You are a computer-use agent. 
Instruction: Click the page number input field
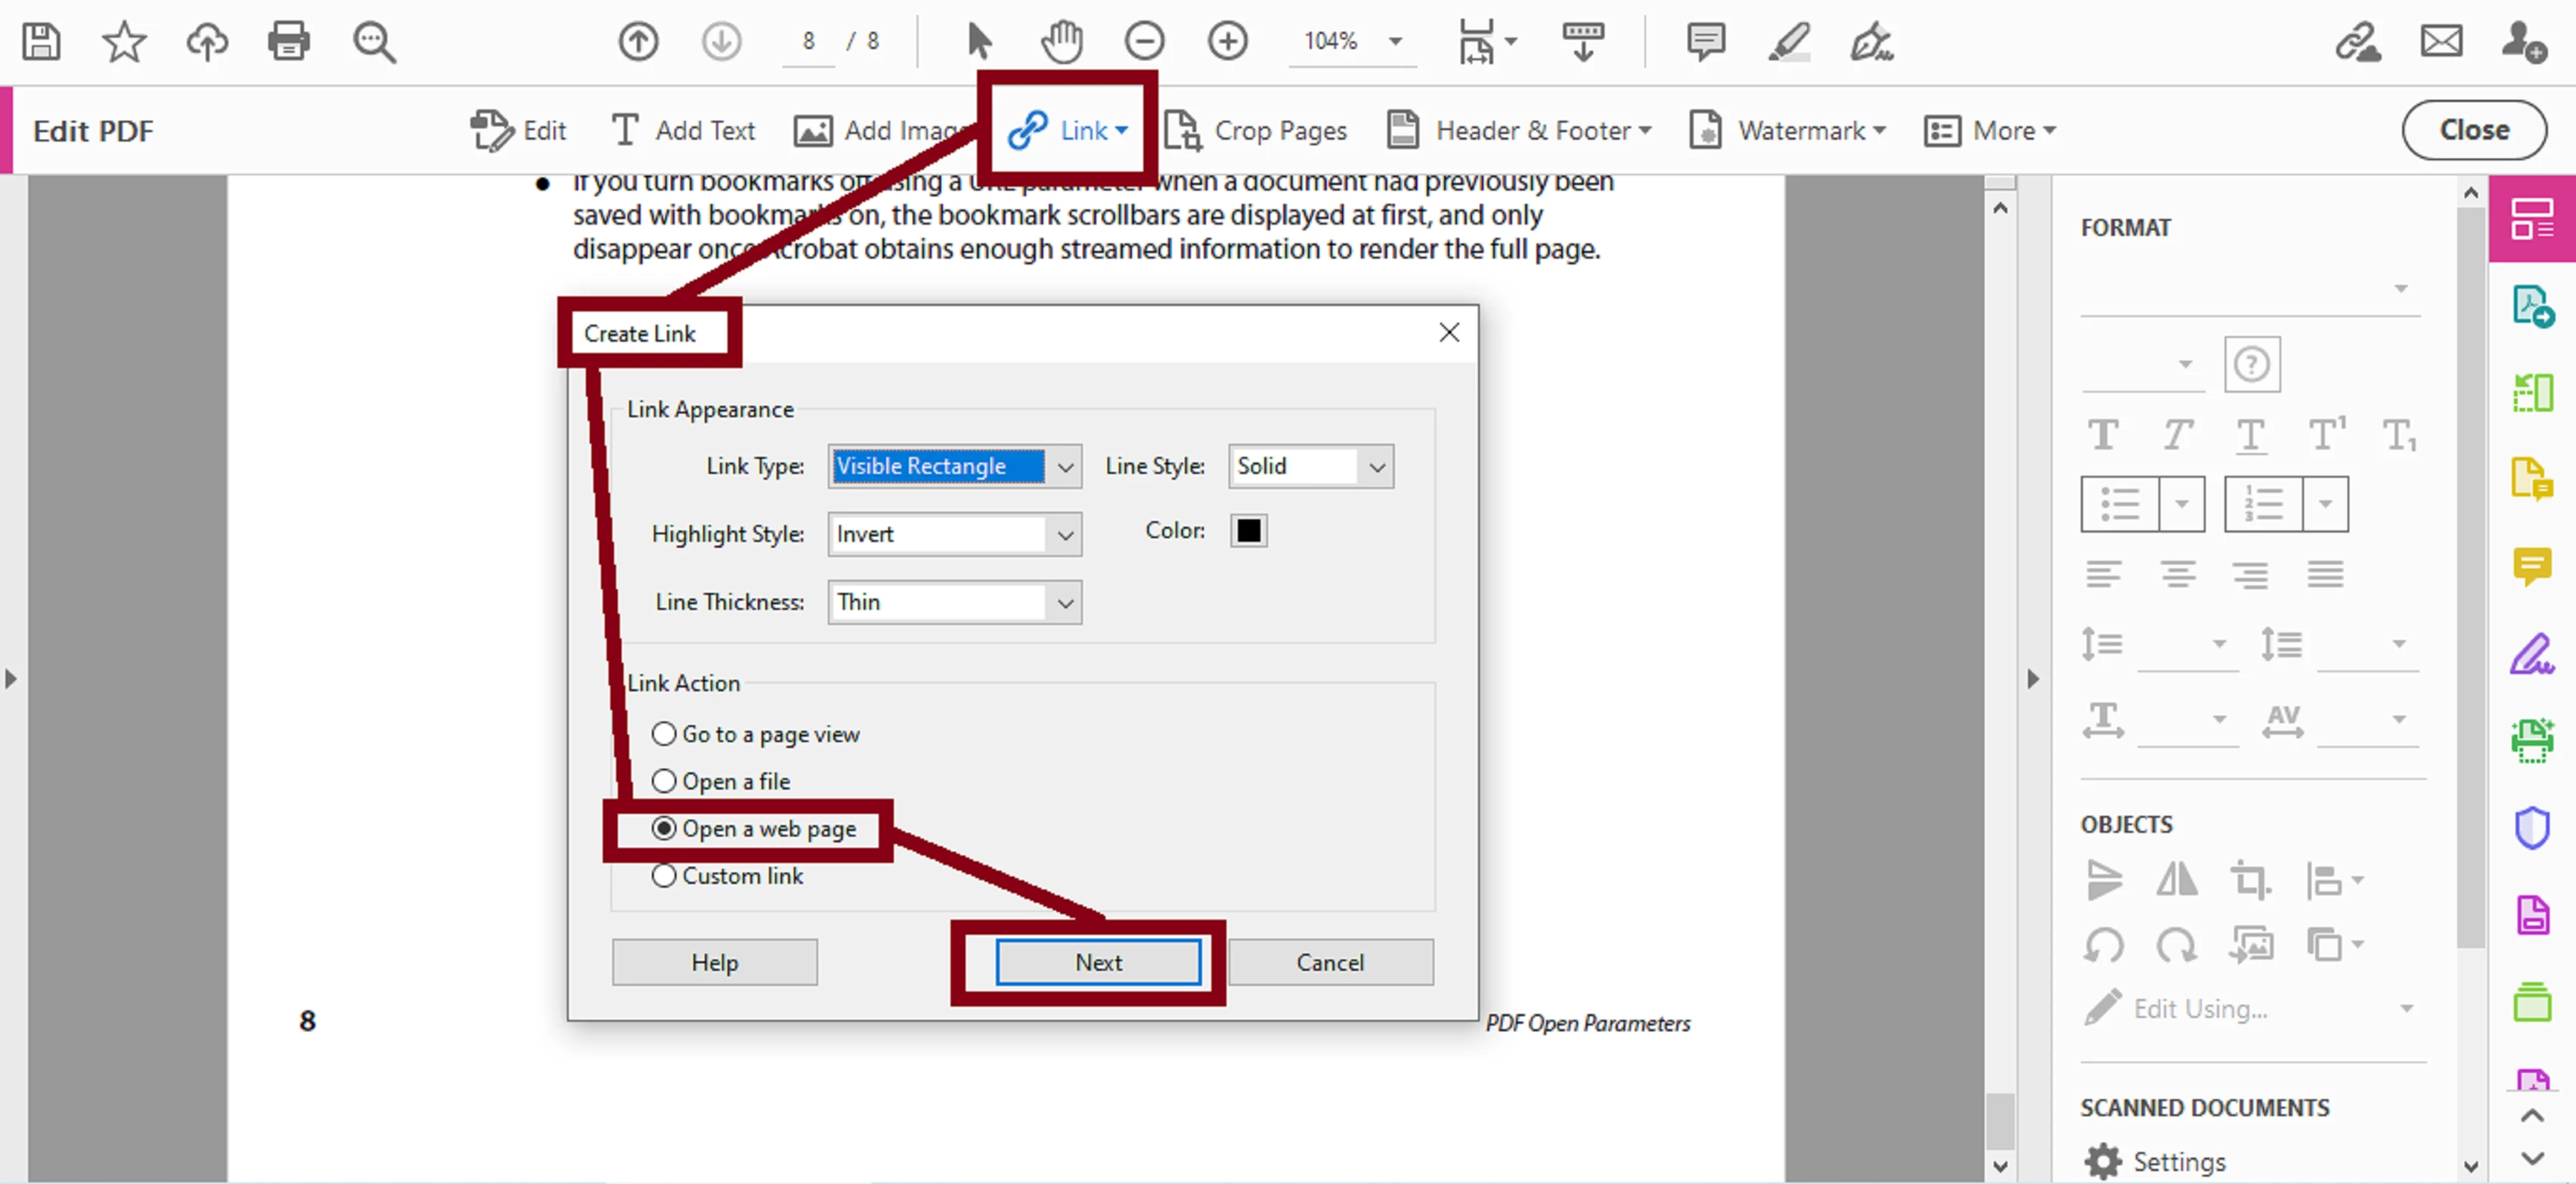click(808, 42)
